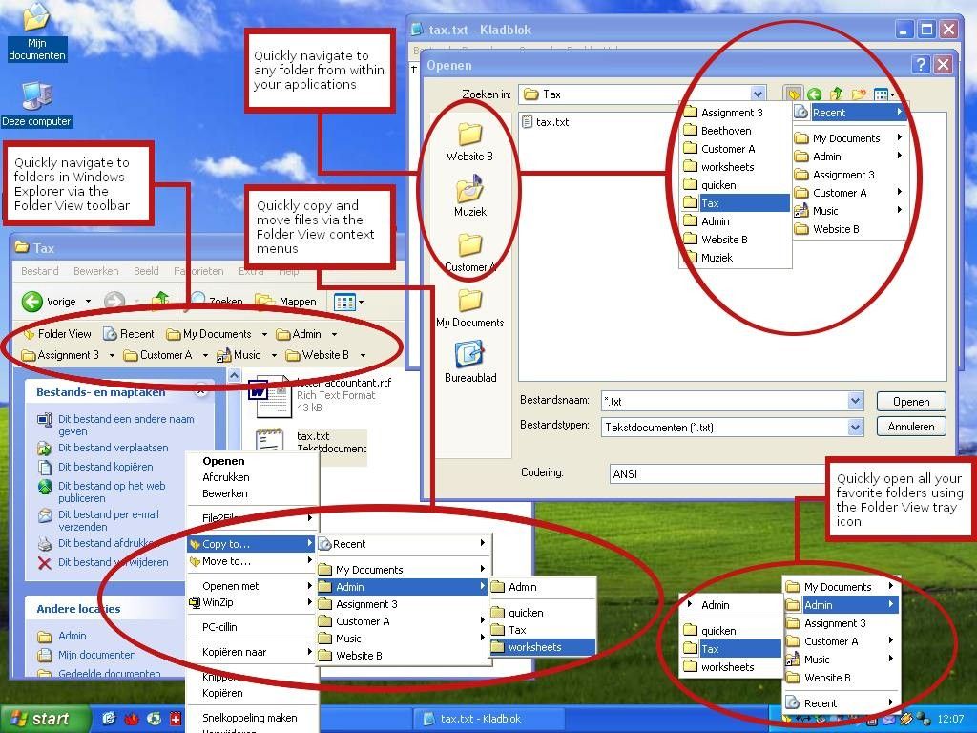Open the Deze computer desktop icon
977x733 pixels.
pos(36,100)
